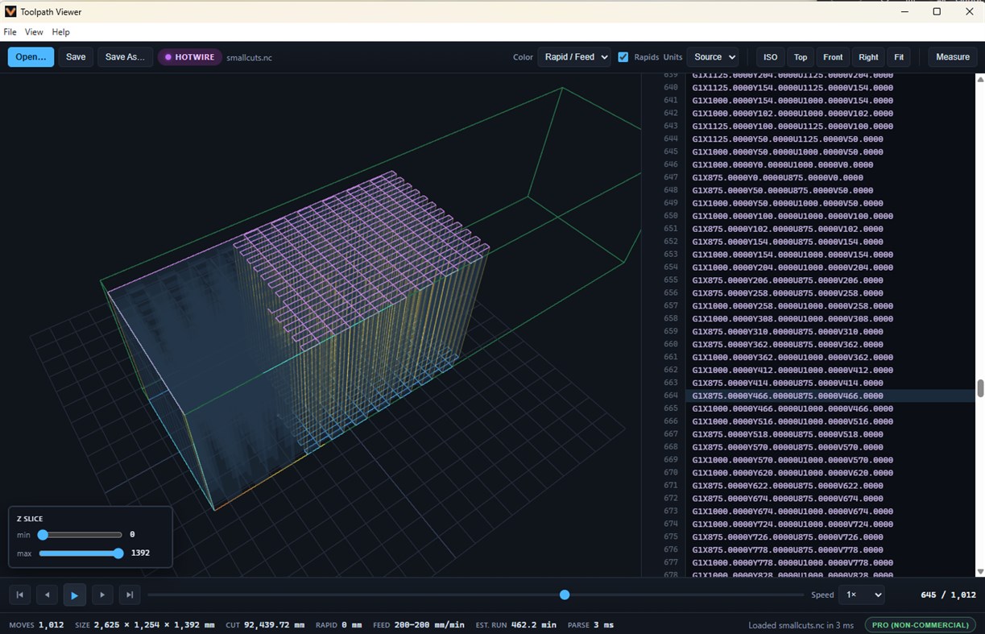The image size is (985, 634).
Task: Click the playback timeline scrubber handle
Action: pyautogui.click(x=565, y=595)
